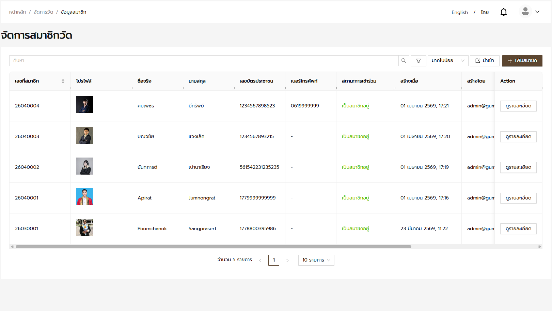Click the เพิ่มสมาชิก add member button
The image size is (552, 311).
point(522,61)
